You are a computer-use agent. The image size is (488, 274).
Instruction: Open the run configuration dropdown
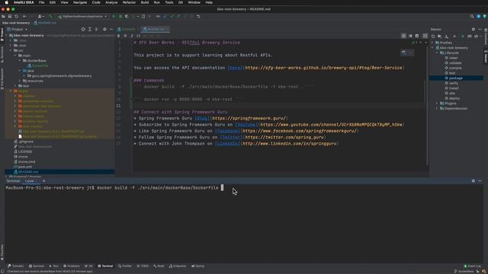[x=83, y=16]
